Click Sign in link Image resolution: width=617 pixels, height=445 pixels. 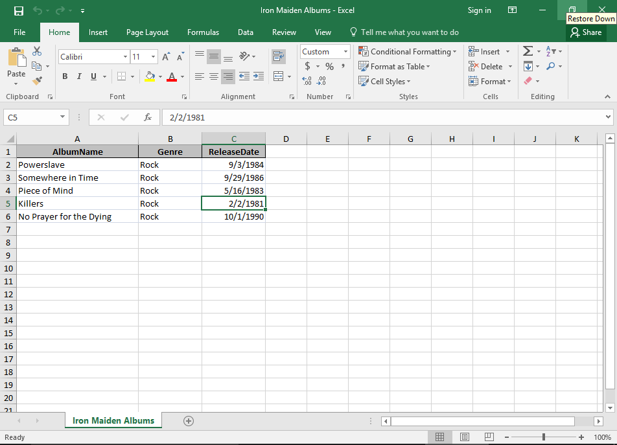tap(479, 10)
